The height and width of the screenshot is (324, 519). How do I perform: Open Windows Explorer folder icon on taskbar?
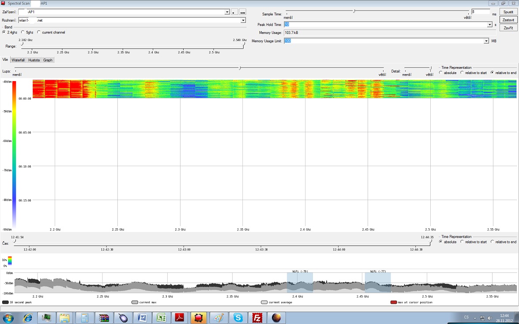pos(65,318)
